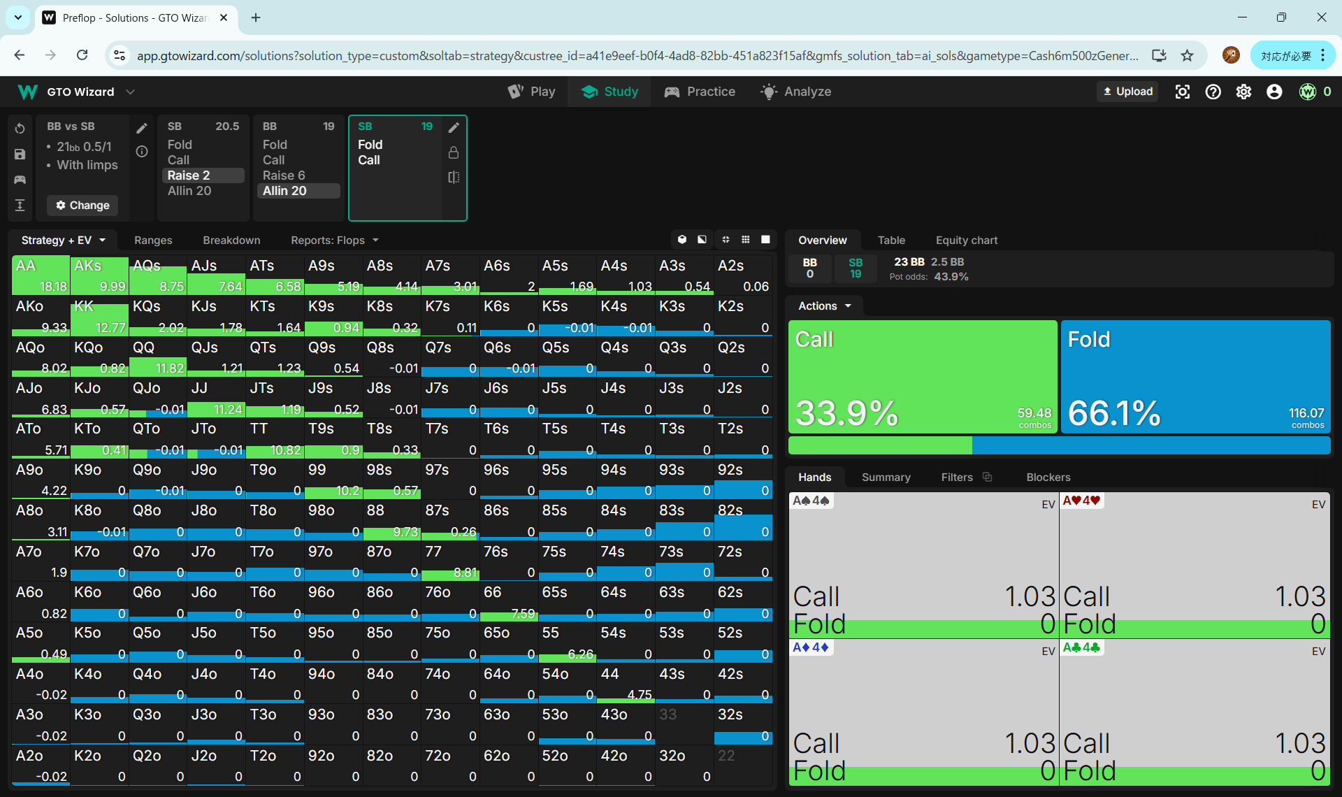
Task: Expand the Strategy + EV dropdown
Action: (x=64, y=240)
